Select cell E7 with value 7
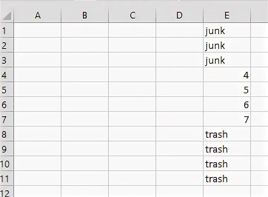The height and width of the screenshot is (197, 268). coord(227,120)
